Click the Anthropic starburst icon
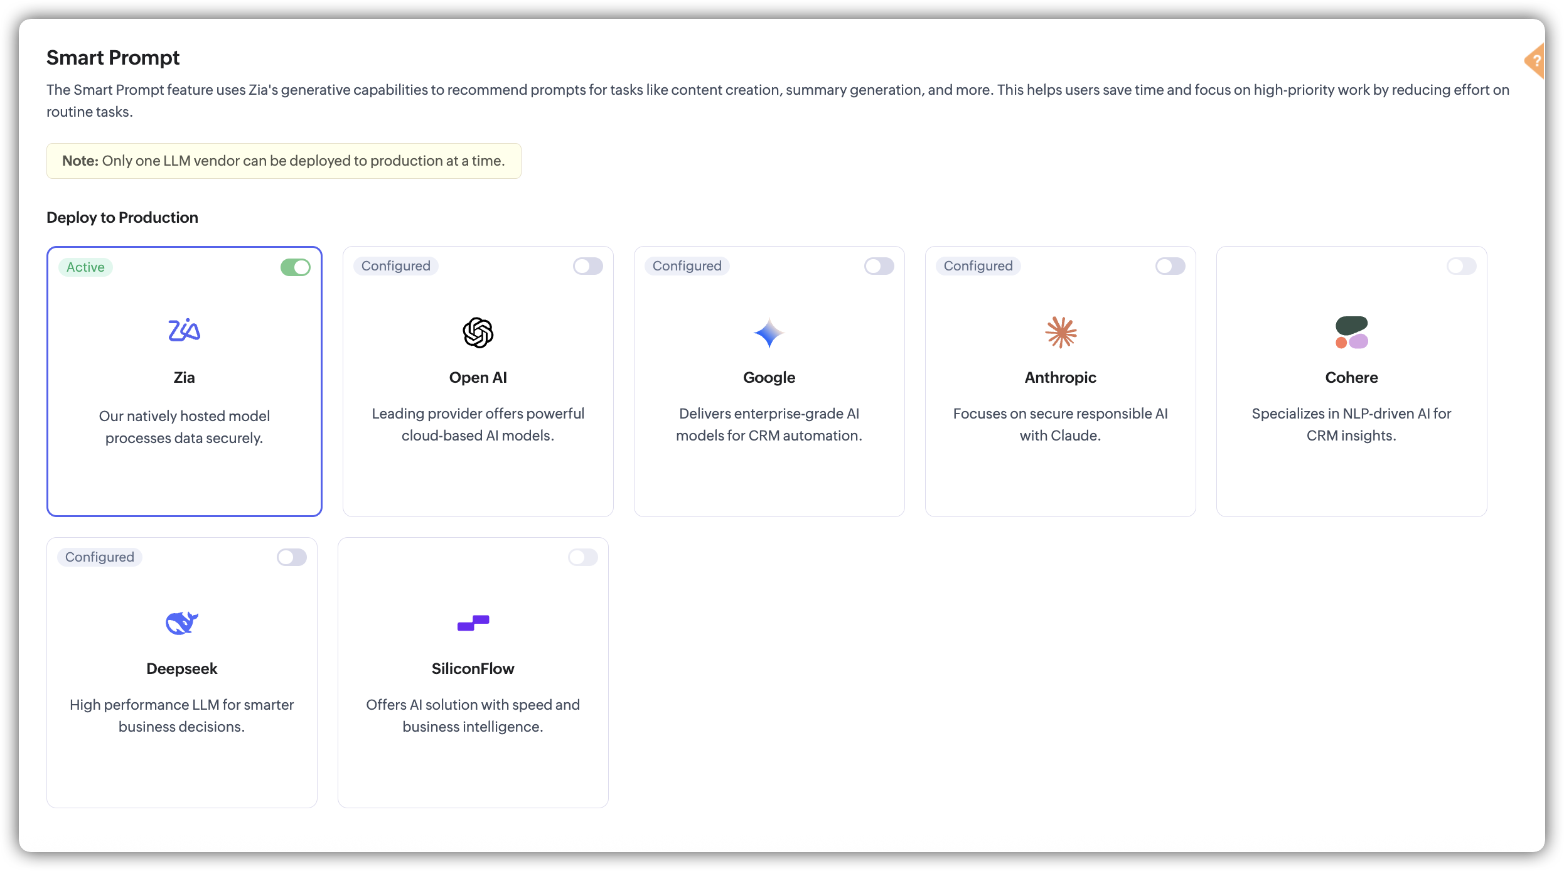Screen dimensions: 1564x871 pyautogui.click(x=1061, y=332)
